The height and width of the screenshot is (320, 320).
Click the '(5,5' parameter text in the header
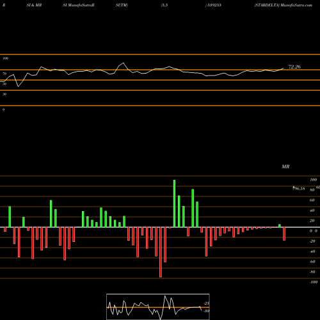164,5
